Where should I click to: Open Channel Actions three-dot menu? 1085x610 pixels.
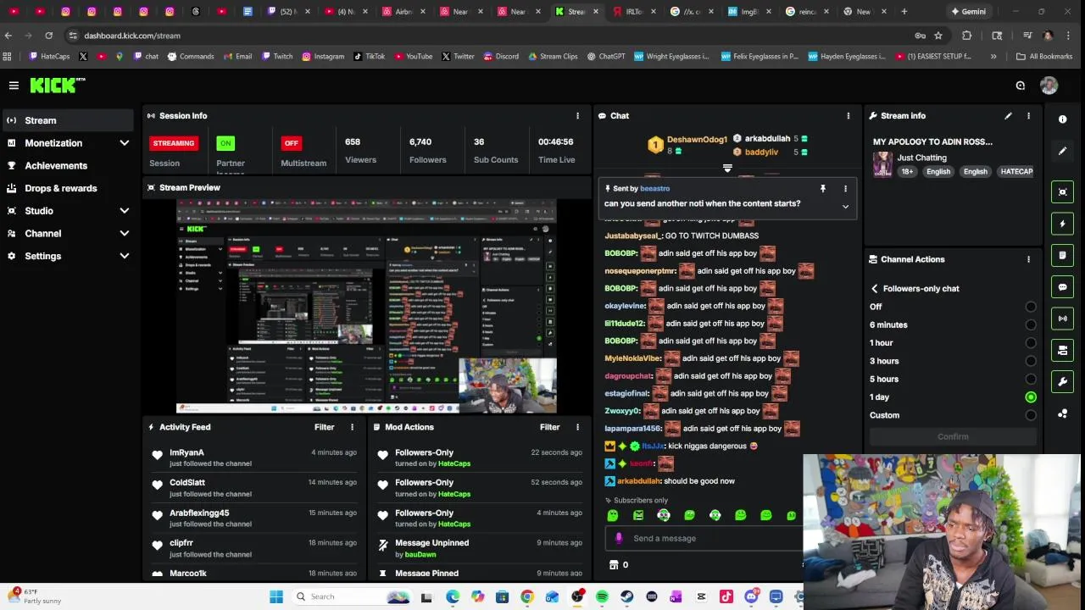(1028, 260)
